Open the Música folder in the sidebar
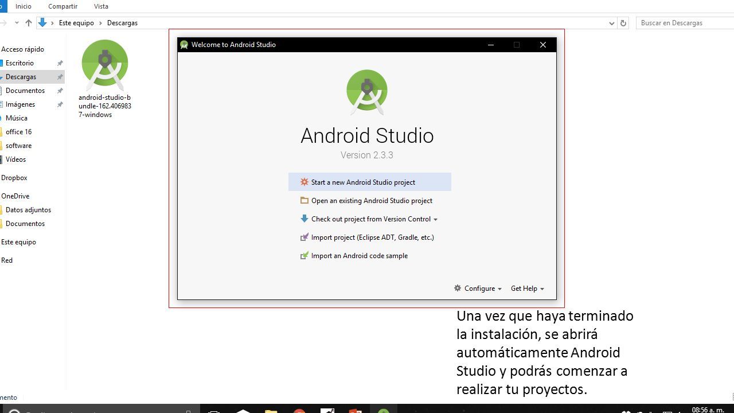734x413 pixels. click(17, 118)
